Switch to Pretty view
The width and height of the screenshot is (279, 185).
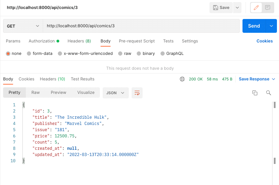pos(14,92)
